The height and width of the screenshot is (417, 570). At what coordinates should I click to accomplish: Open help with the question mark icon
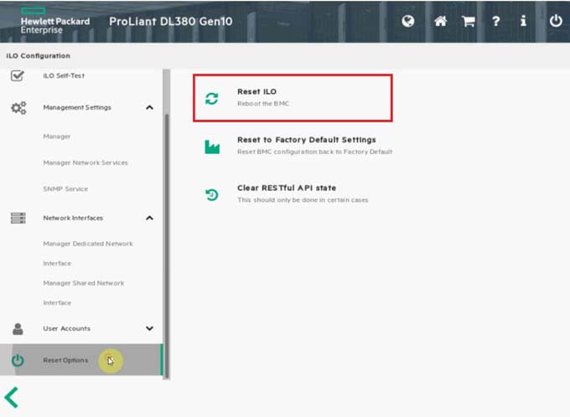tap(496, 21)
